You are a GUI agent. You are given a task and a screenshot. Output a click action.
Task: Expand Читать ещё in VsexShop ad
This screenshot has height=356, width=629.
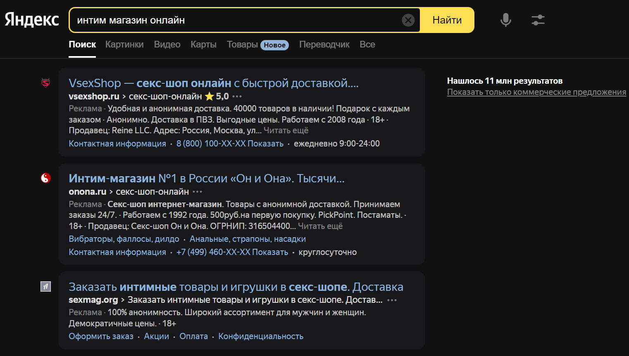point(286,130)
